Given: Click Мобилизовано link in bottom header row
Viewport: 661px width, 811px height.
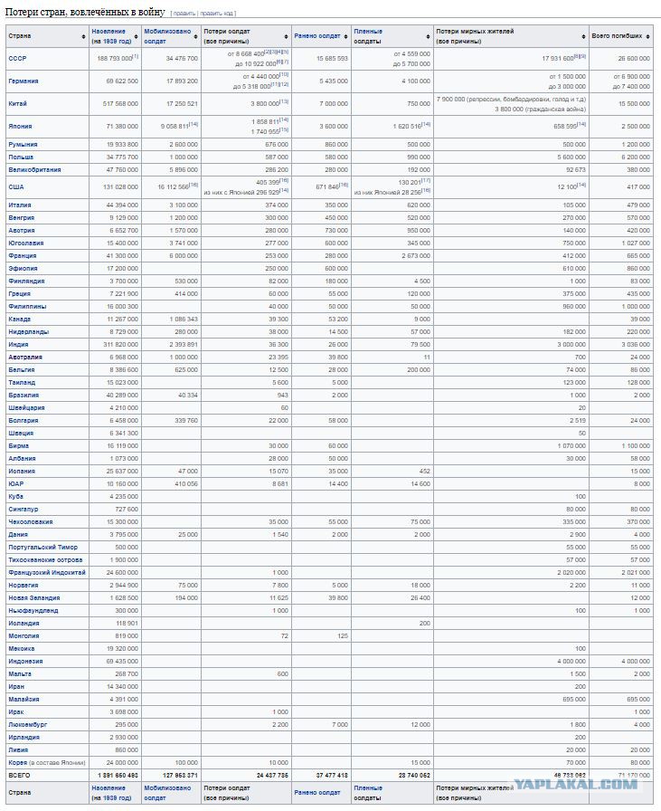Looking at the screenshot, I should tap(167, 787).
